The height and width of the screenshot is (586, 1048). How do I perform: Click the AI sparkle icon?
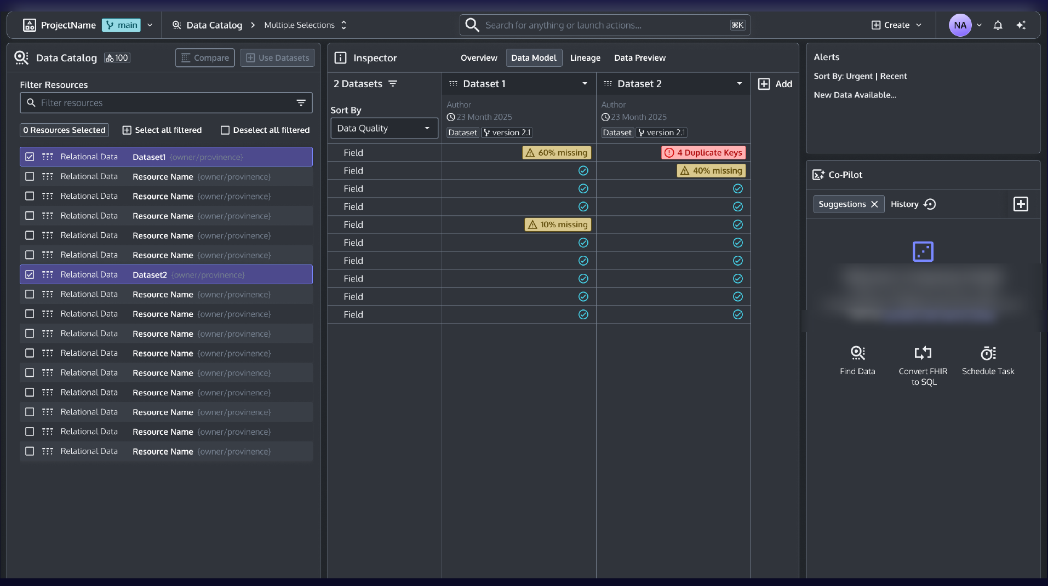tap(1021, 25)
